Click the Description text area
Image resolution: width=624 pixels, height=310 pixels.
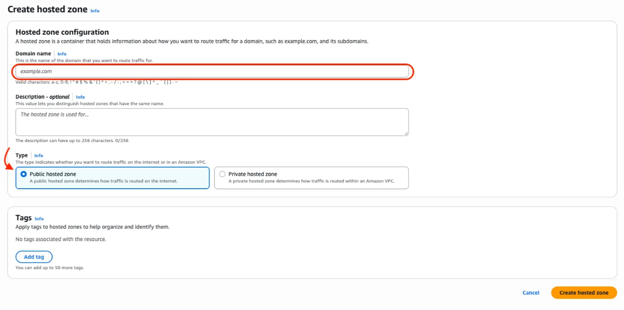pos(212,122)
